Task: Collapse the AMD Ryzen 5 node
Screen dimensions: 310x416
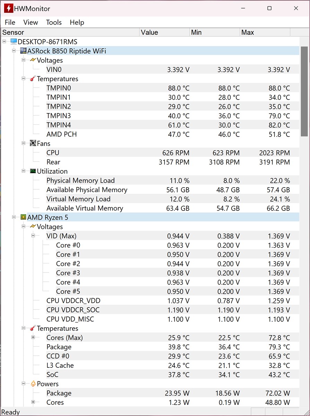Action: 14,217
